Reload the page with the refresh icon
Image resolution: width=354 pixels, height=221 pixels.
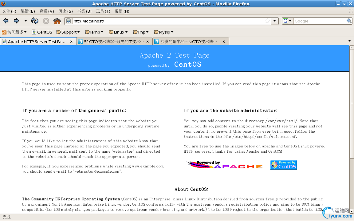pyautogui.click(x=35, y=21)
